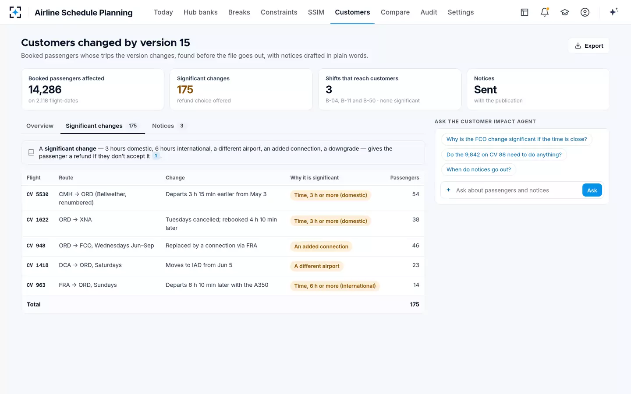
Task: Click the Significant changes summary card
Action: click(241, 89)
